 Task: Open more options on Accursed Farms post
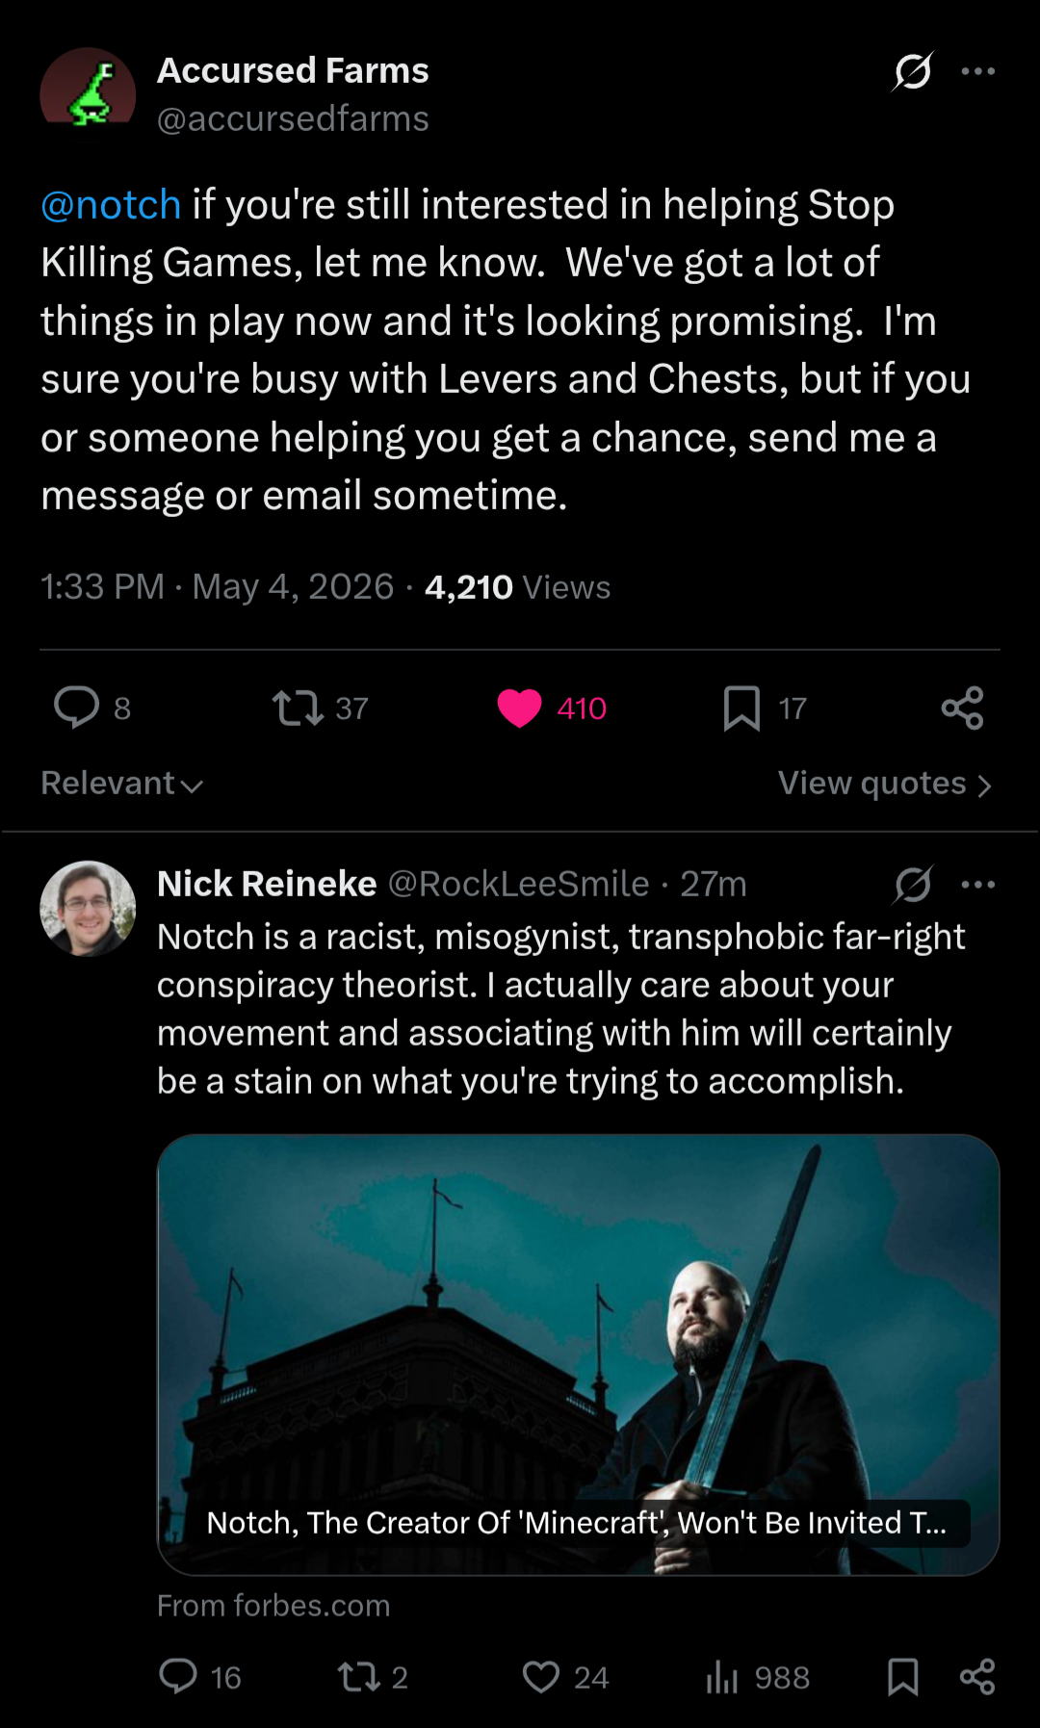978,71
